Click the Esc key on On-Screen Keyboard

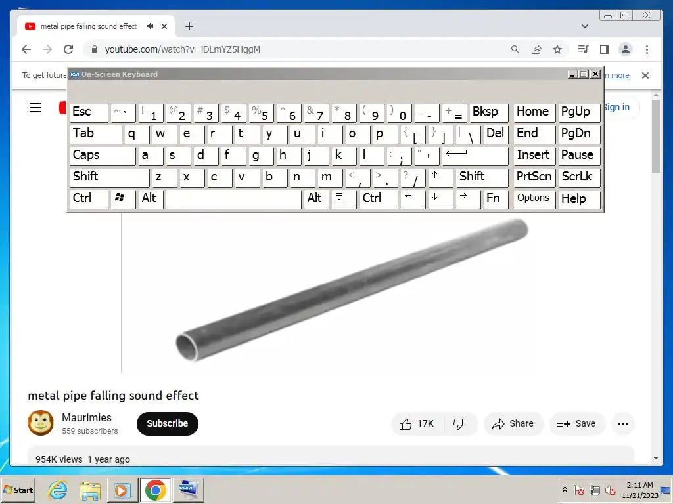click(89, 112)
